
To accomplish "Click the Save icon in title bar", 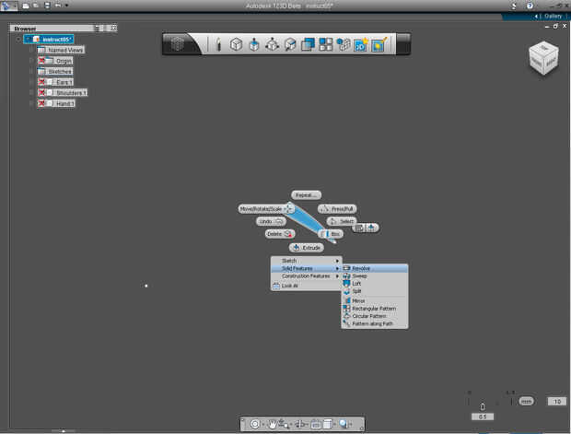I will (x=47, y=6).
